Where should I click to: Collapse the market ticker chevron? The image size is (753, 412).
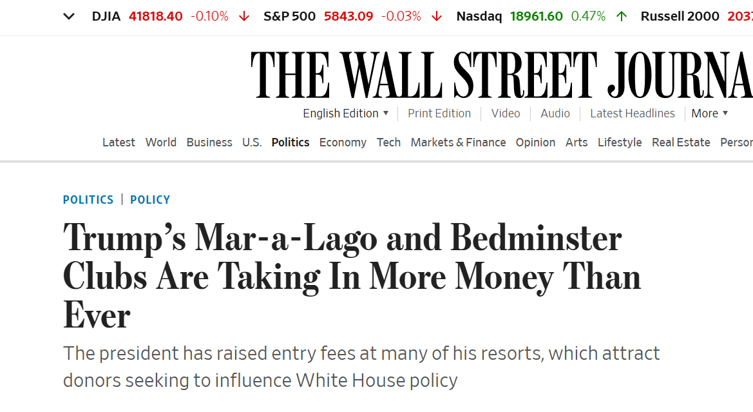[x=69, y=16]
